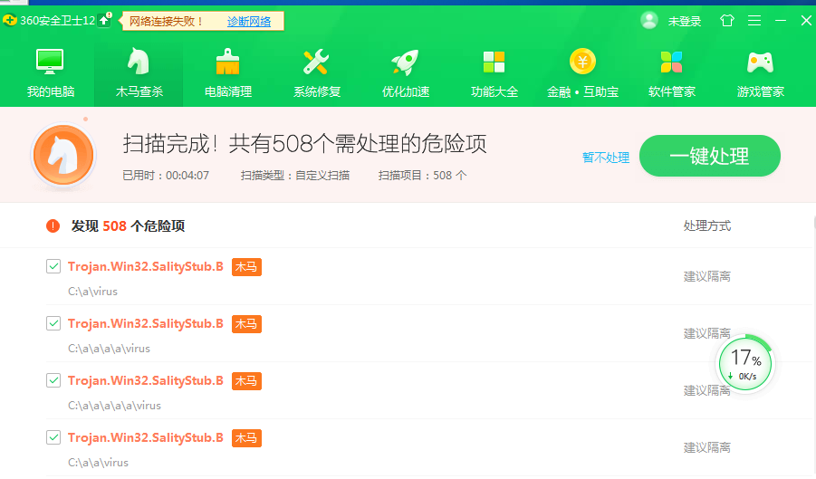Screen dimensions: 816x479
Task: Open the skin (shirt) icon
Action: point(727,20)
